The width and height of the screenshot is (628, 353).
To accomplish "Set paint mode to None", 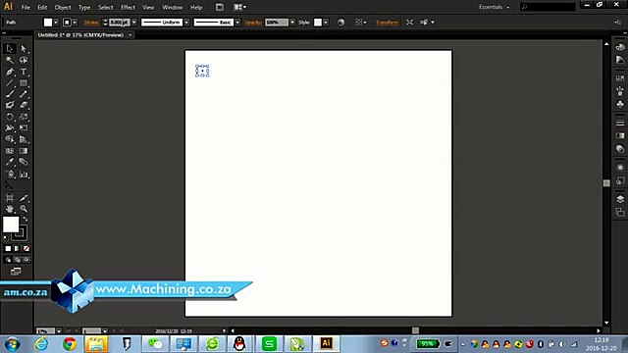I will (x=26, y=248).
